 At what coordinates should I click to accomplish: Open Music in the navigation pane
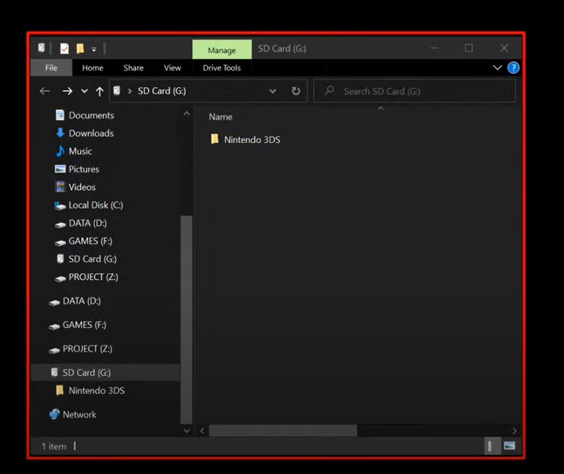click(x=74, y=151)
